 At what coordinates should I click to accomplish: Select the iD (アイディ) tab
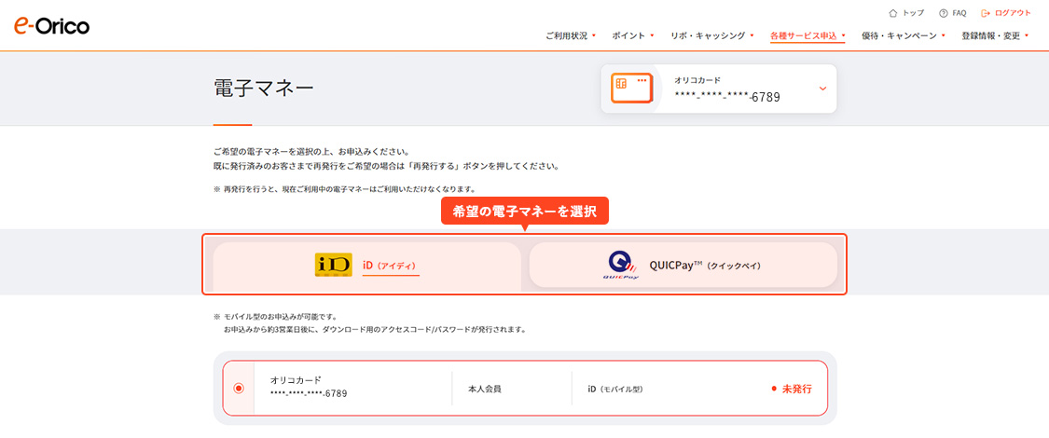pyautogui.click(x=366, y=267)
